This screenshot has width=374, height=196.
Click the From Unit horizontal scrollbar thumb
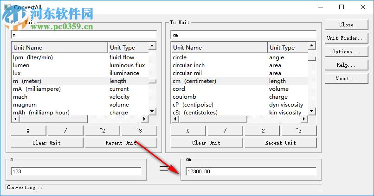(x=53, y=119)
